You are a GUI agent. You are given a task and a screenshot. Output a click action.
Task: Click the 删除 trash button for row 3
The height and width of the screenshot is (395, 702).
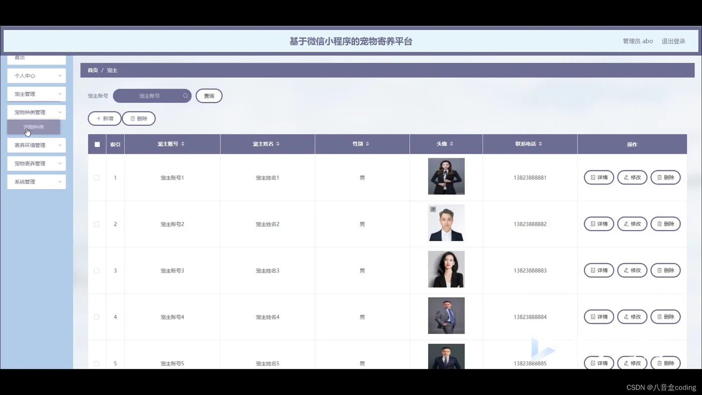[x=665, y=270]
